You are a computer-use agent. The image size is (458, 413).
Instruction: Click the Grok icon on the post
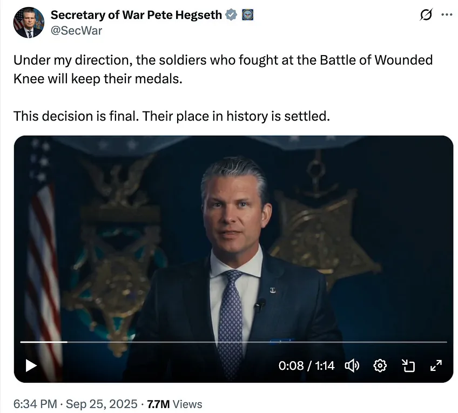click(426, 15)
